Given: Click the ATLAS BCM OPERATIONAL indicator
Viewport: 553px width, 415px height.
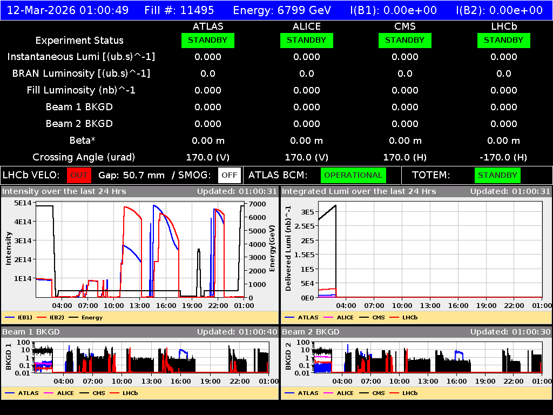Looking at the screenshot, I should point(353,175).
